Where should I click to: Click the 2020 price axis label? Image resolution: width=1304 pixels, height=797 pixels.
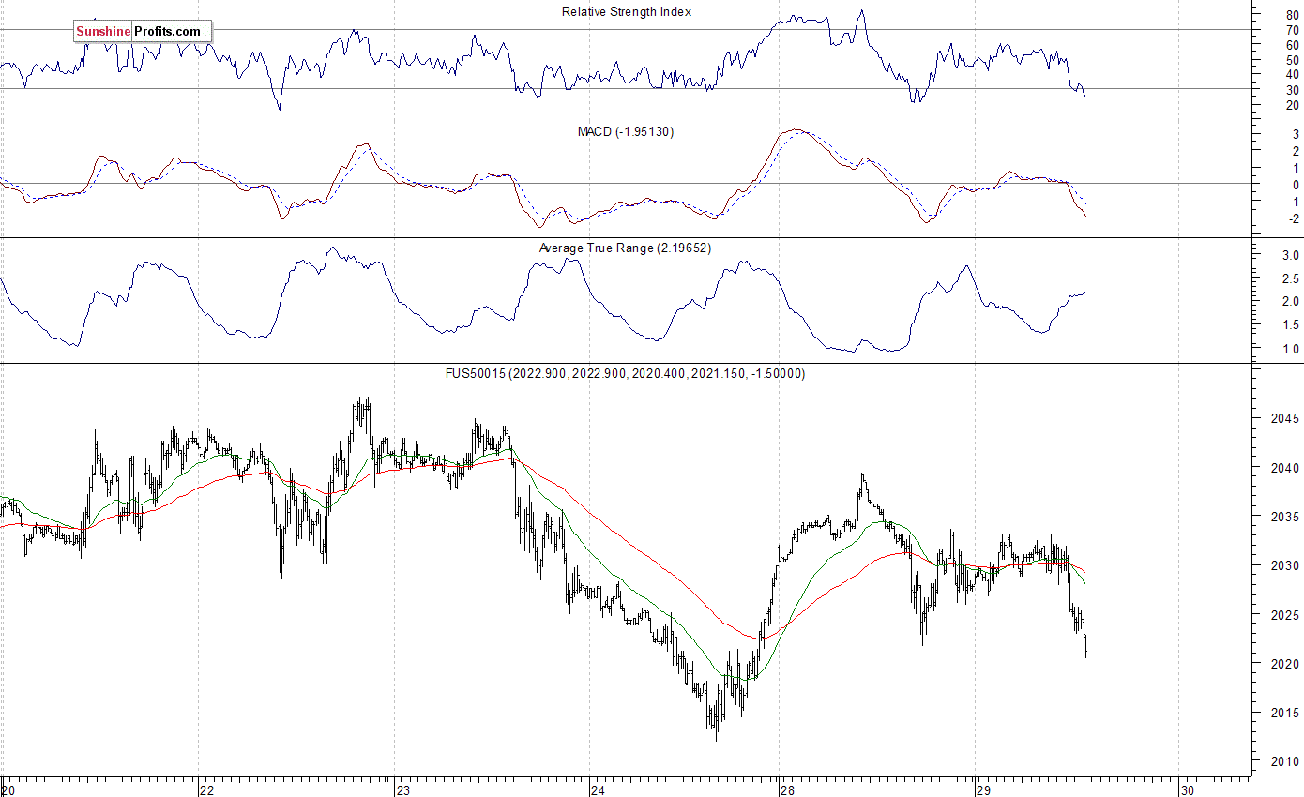pos(1286,664)
